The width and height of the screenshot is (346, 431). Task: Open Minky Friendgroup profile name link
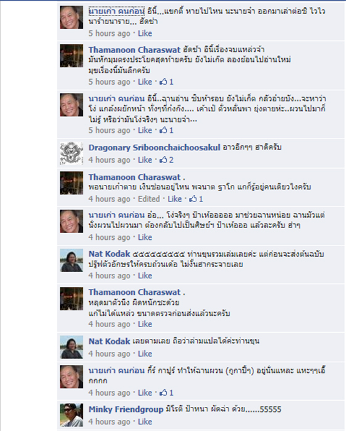click(x=126, y=409)
